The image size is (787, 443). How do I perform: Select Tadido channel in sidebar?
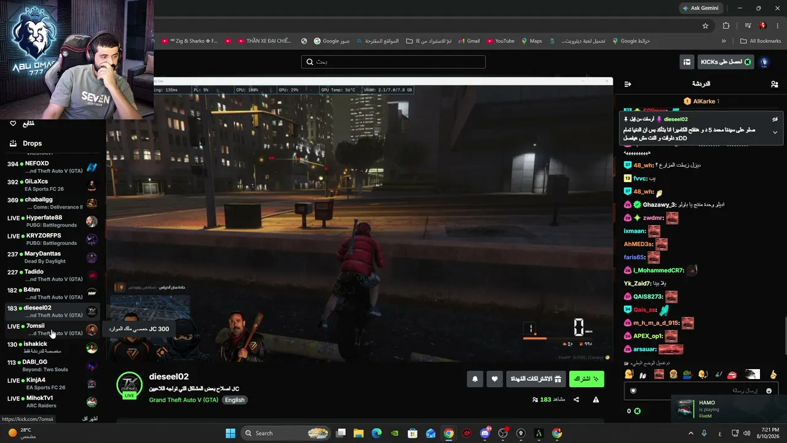coord(52,275)
